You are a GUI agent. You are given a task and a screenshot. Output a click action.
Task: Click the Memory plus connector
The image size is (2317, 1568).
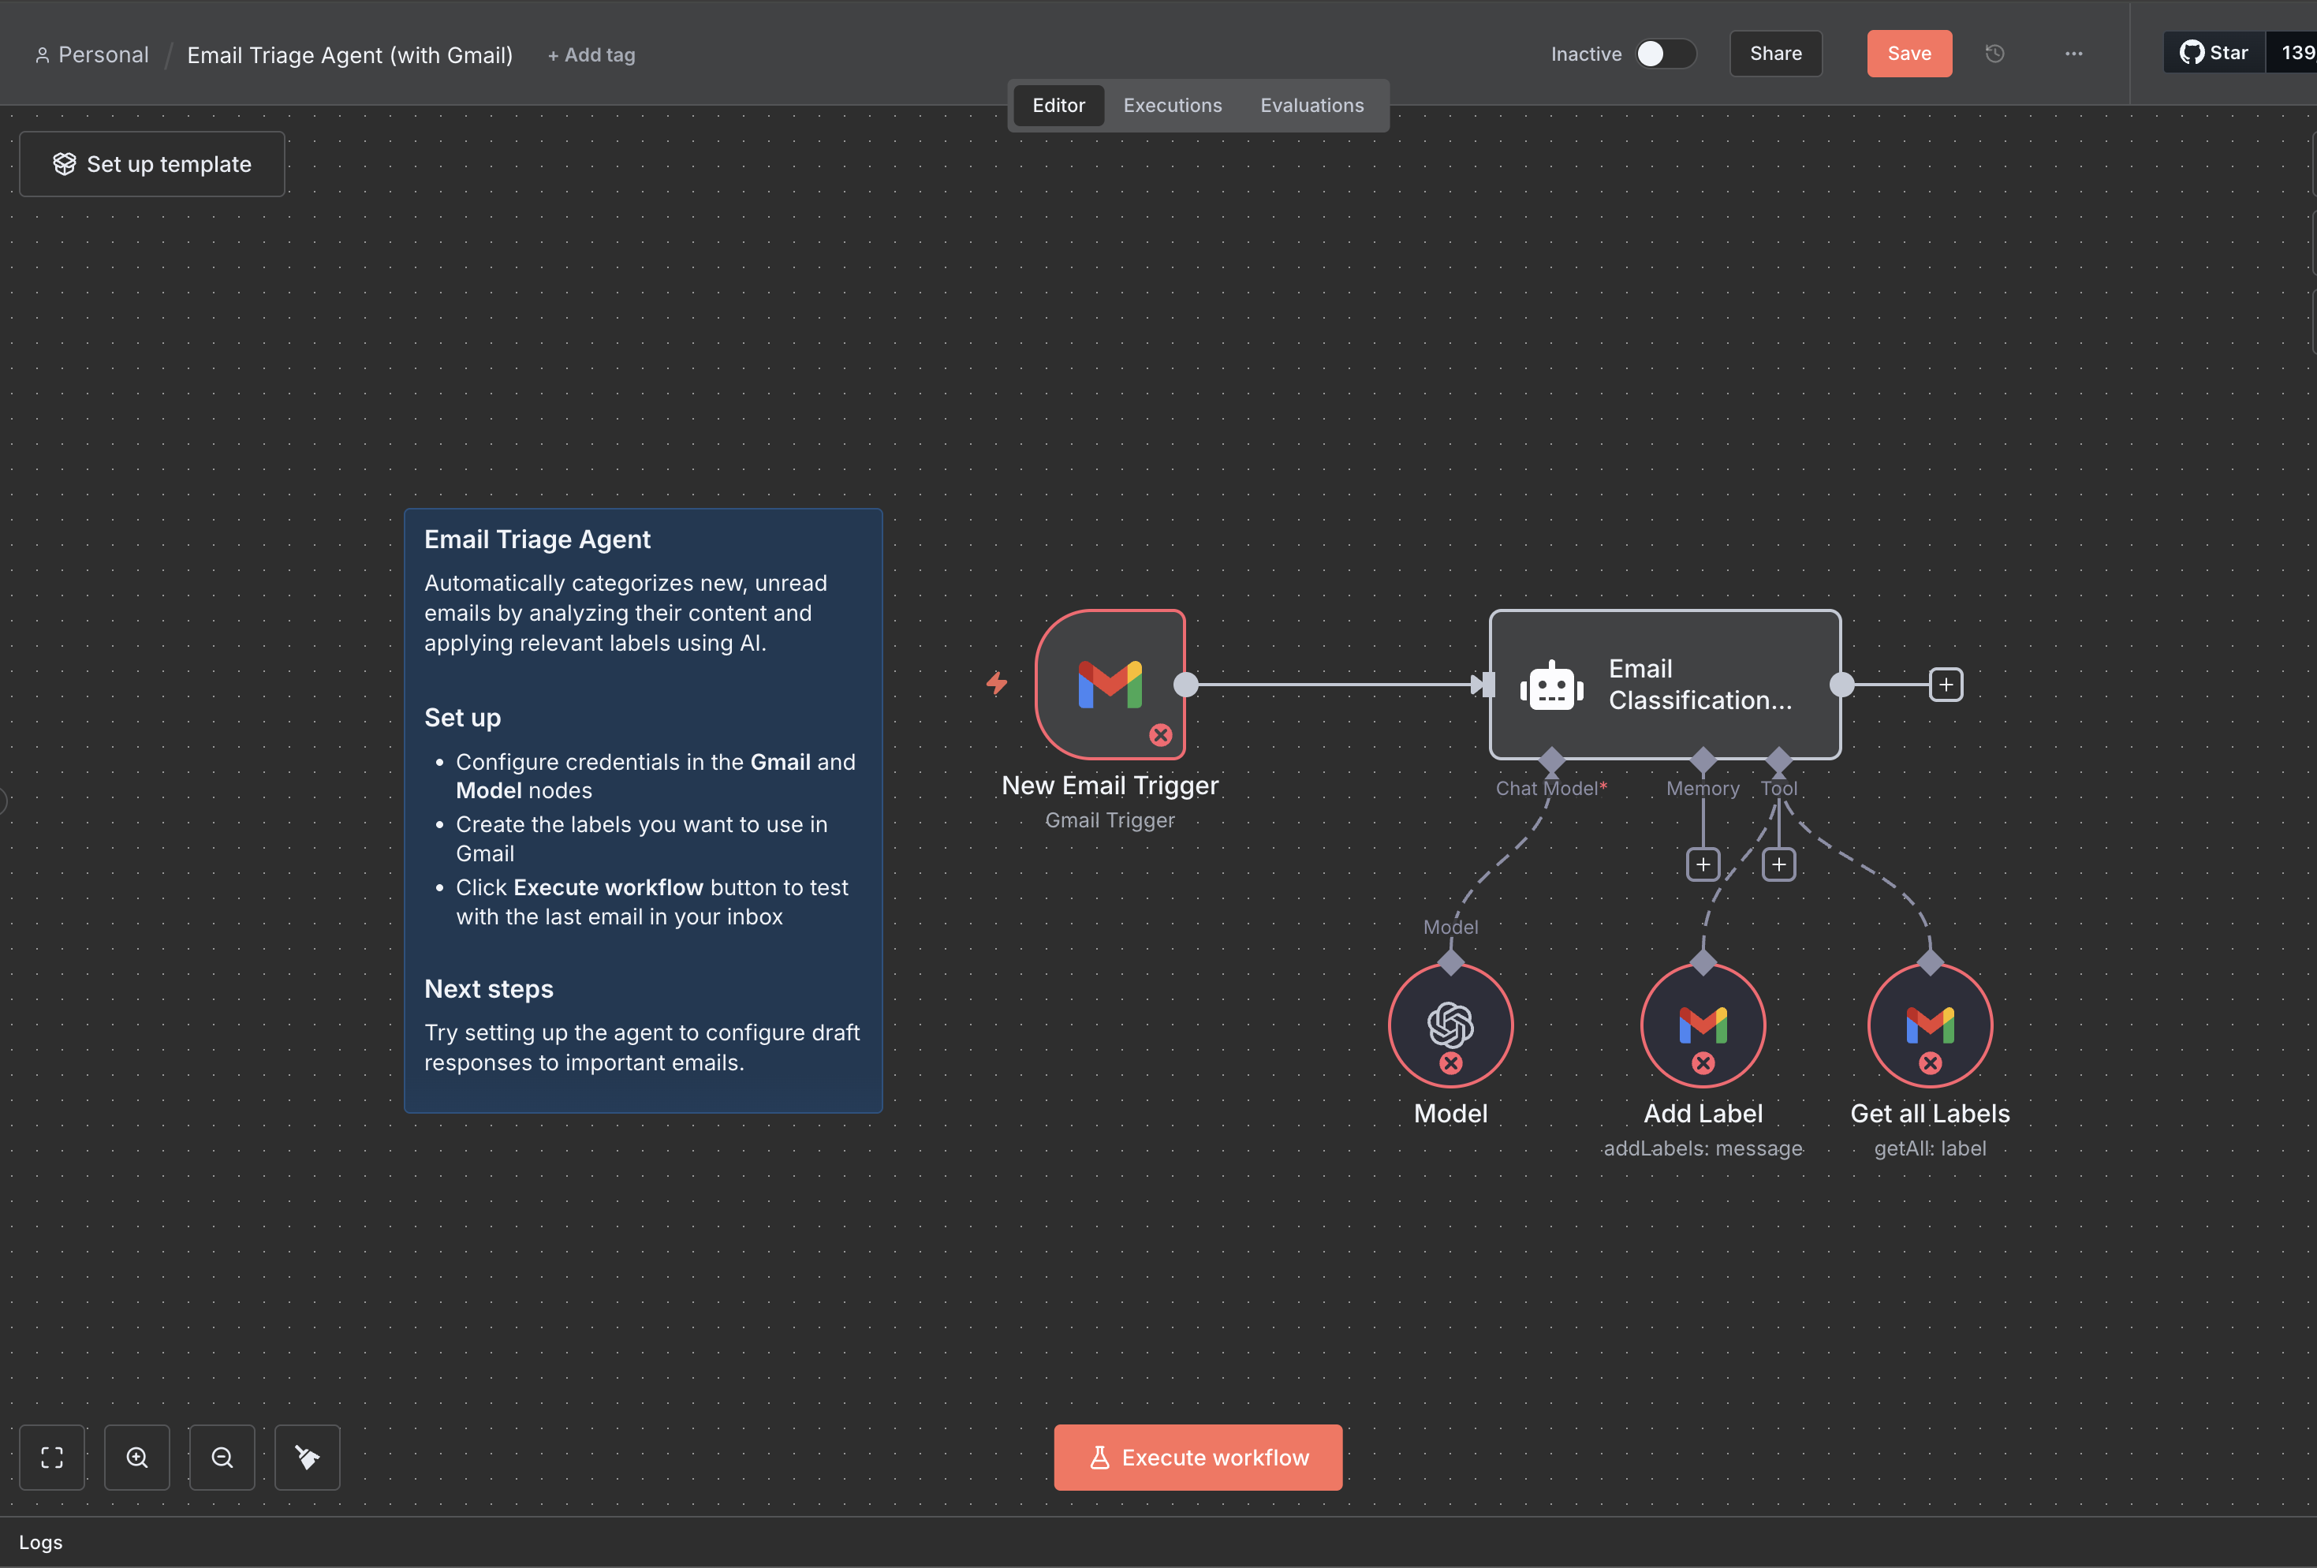point(1702,863)
